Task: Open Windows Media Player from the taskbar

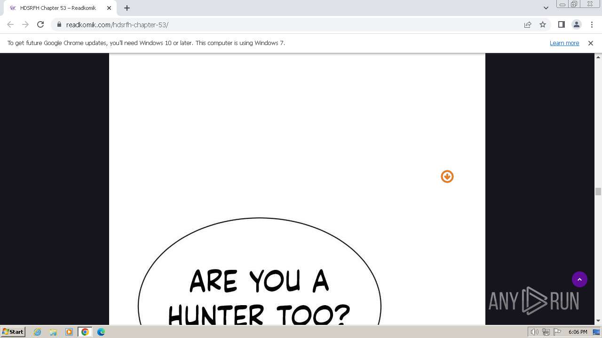Action: 69,332
